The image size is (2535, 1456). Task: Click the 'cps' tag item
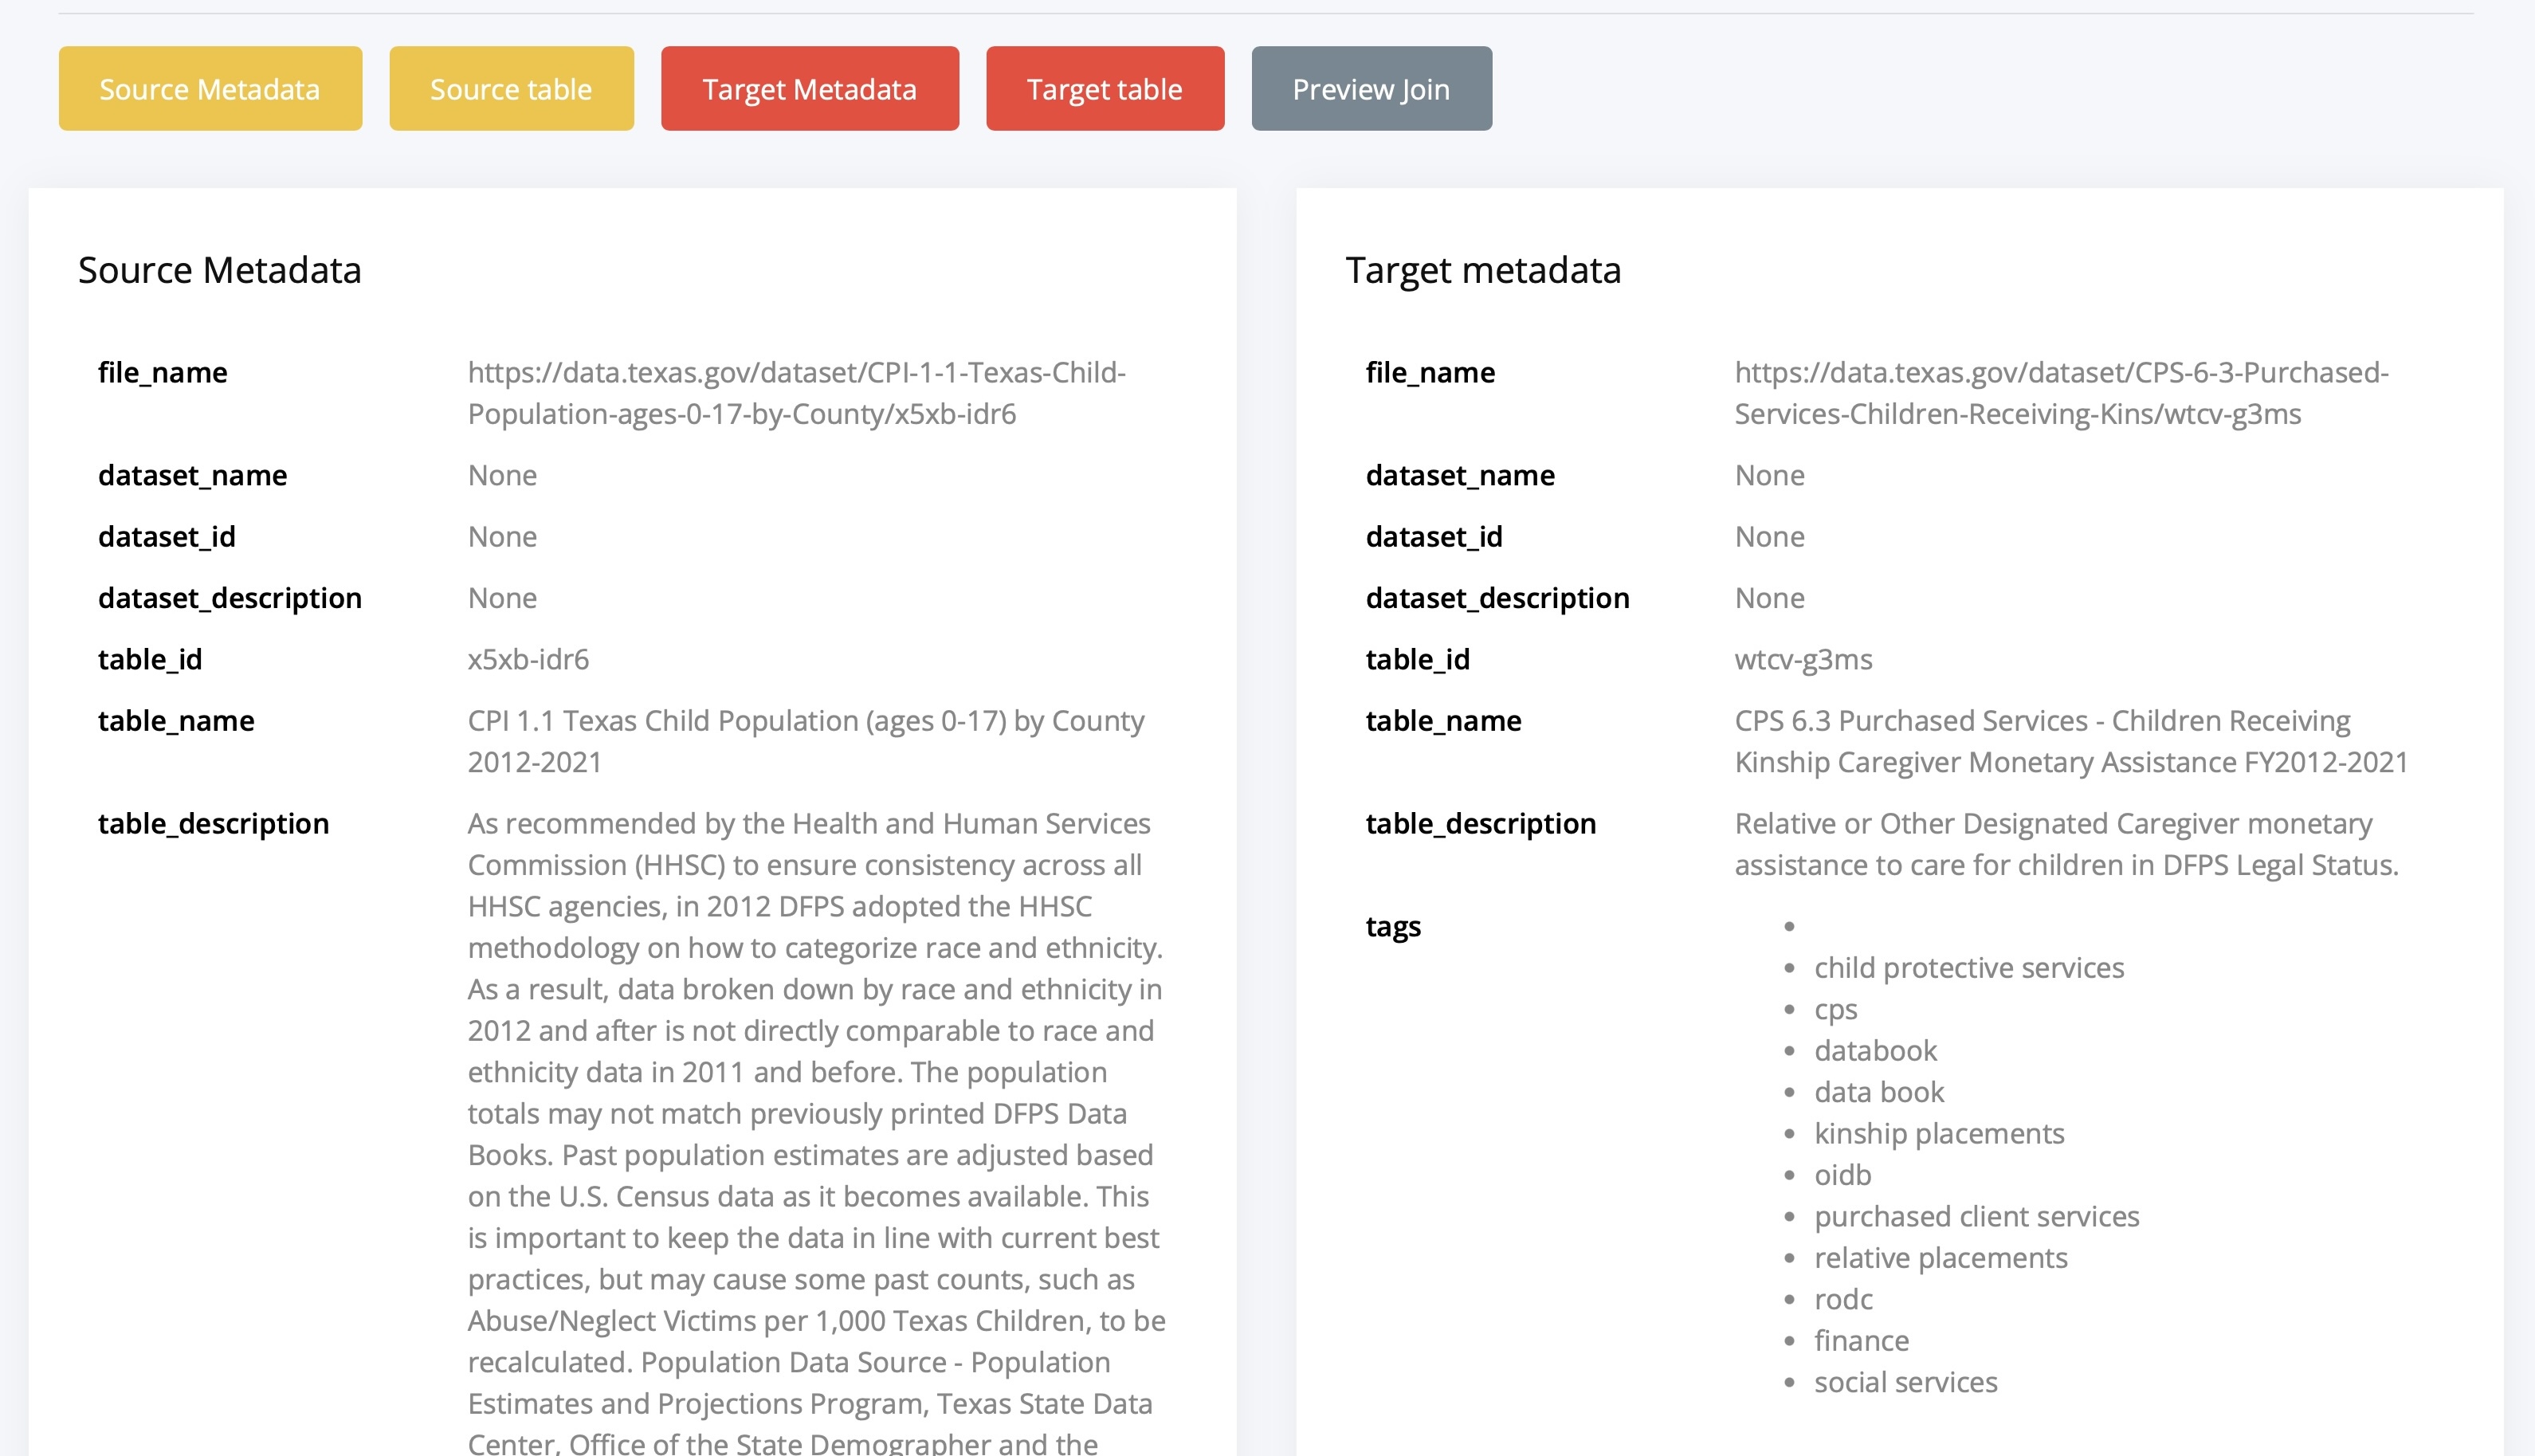[1835, 1009]
